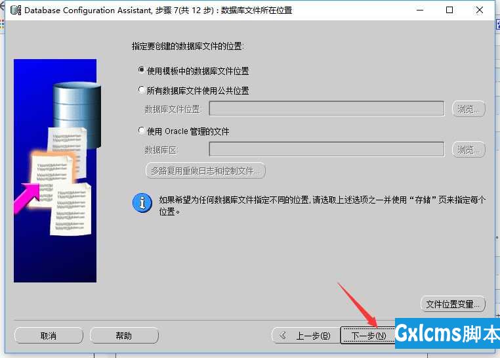500x358 pixels.
Task: Click heading text 指定要创建的数据库文件的位置
Action: (x=188, y=46)
